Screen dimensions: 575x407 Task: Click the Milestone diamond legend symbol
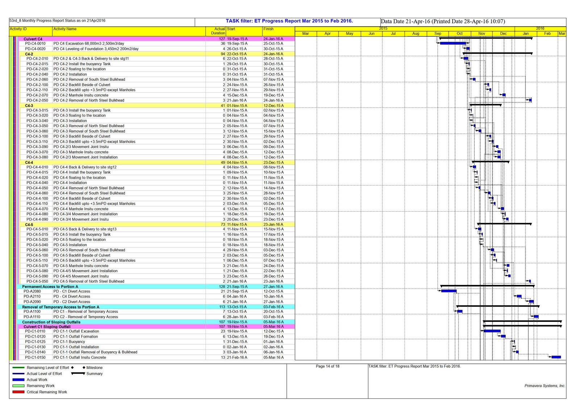tap(84, 367)
